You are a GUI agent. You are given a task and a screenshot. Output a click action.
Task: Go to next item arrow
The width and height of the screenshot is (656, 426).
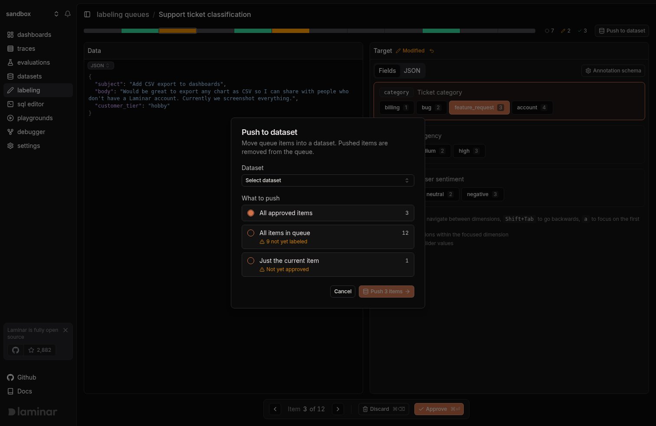tap(338, 409)
